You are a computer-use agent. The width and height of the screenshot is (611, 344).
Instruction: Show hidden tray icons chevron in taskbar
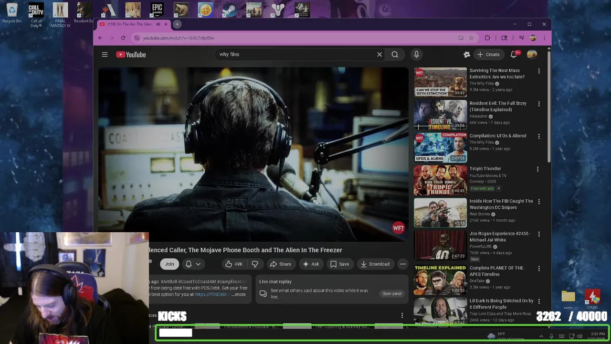[x=541, y=336]
